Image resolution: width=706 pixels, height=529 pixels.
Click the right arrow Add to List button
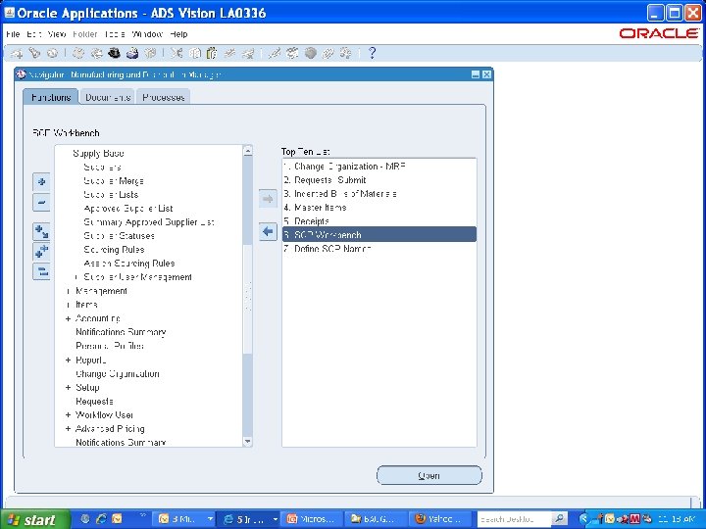tap(268, 199)
